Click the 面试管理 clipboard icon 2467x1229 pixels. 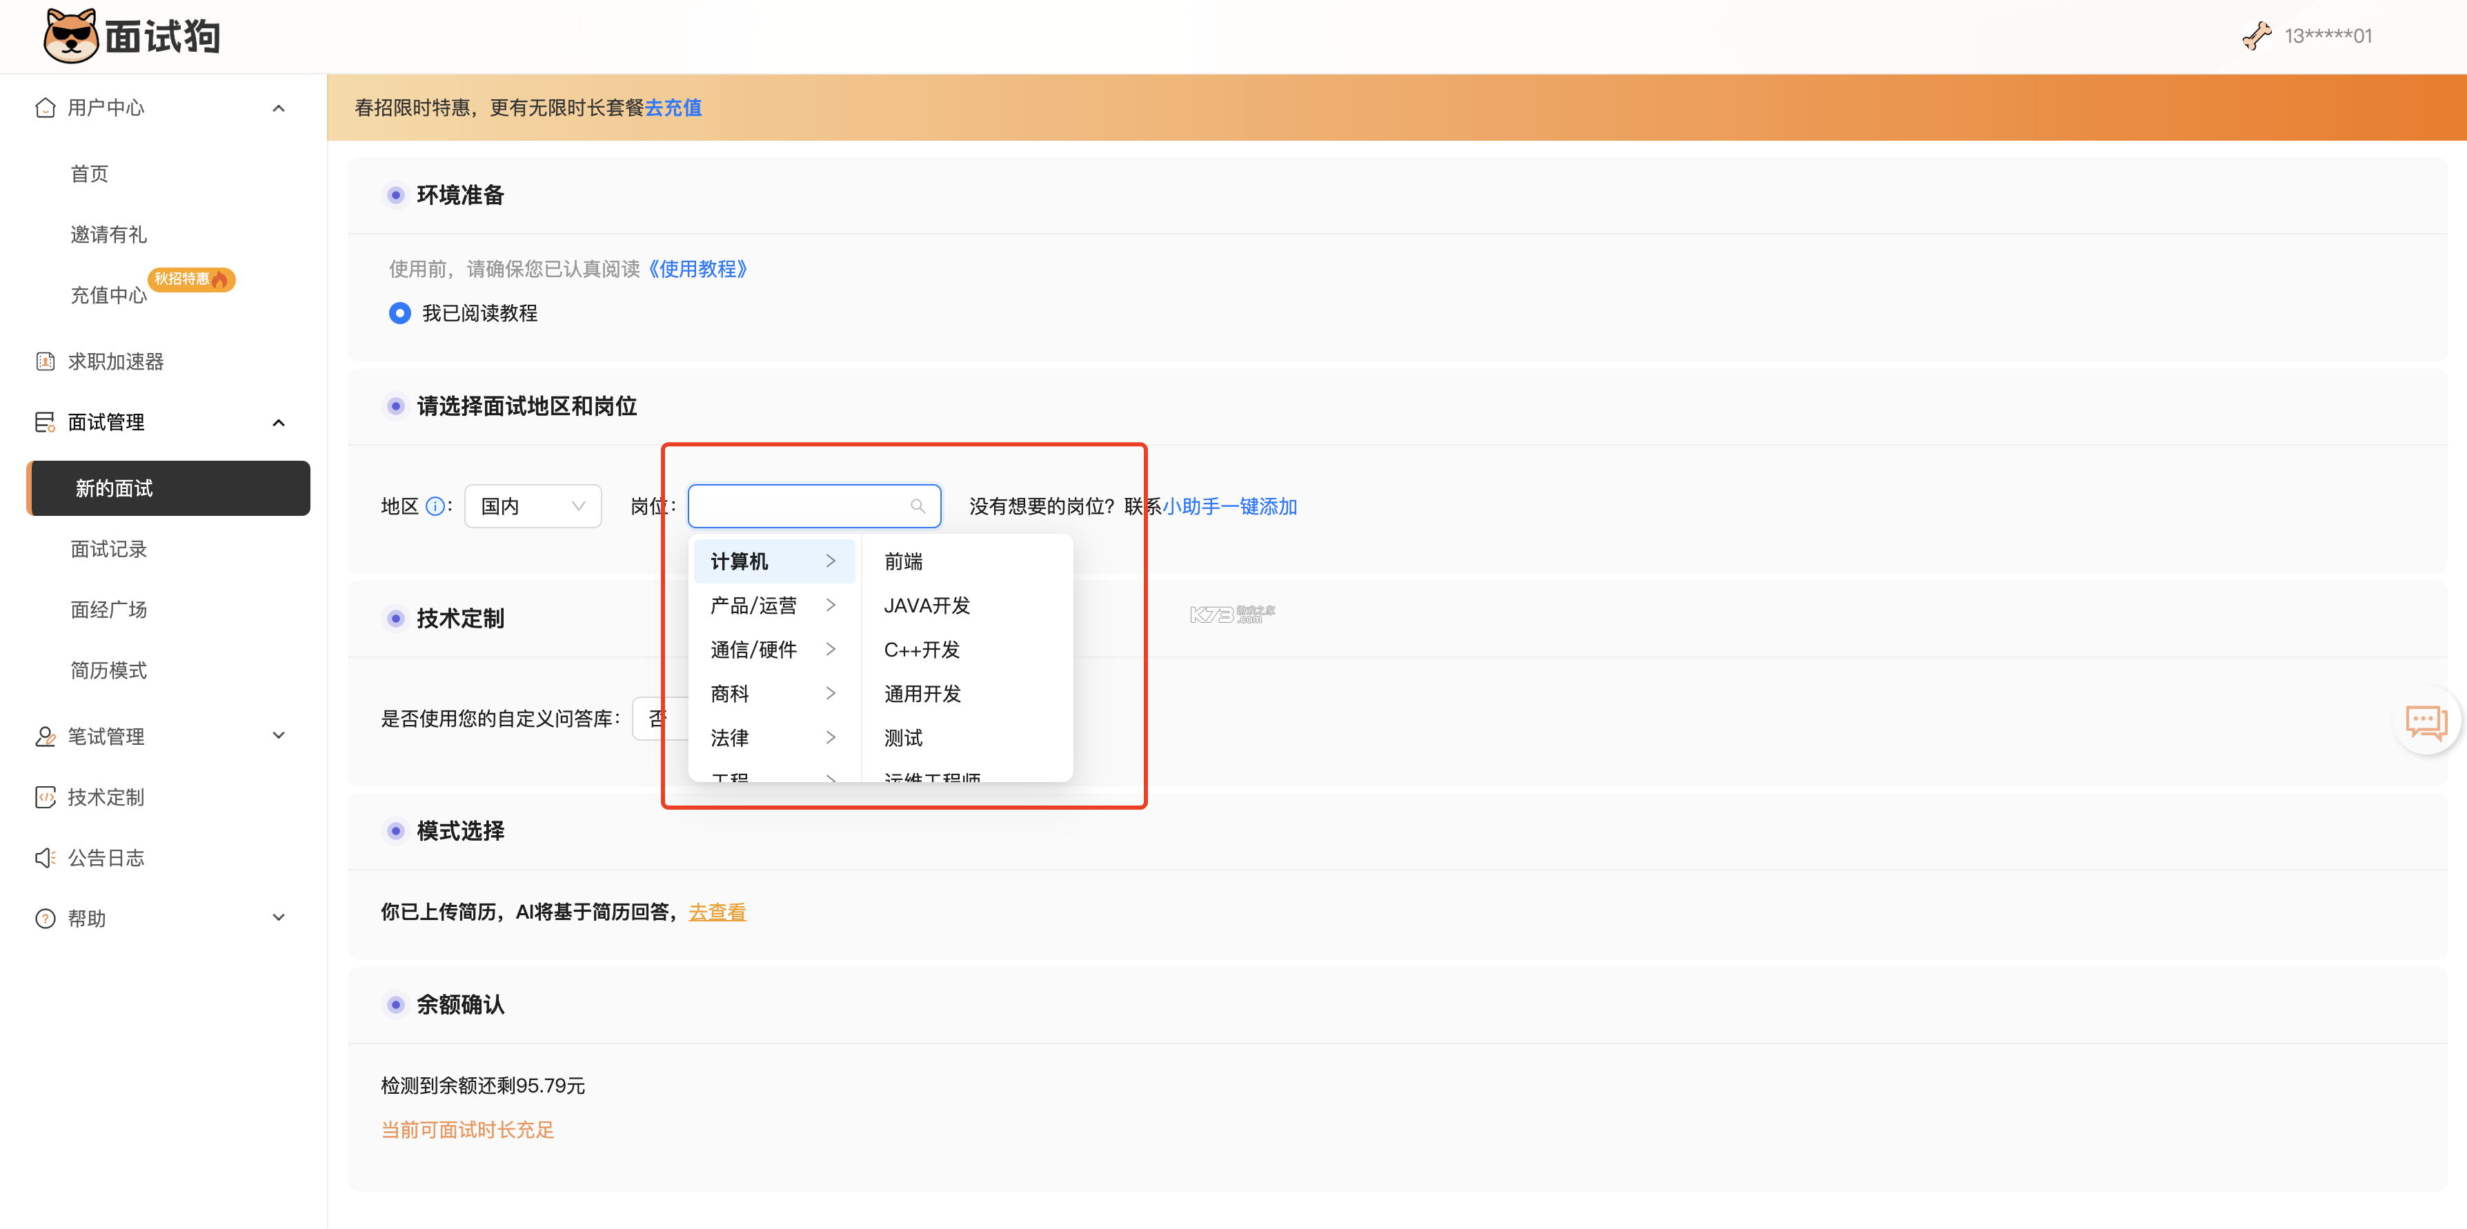pyautogui.click(x=45, y=422)
